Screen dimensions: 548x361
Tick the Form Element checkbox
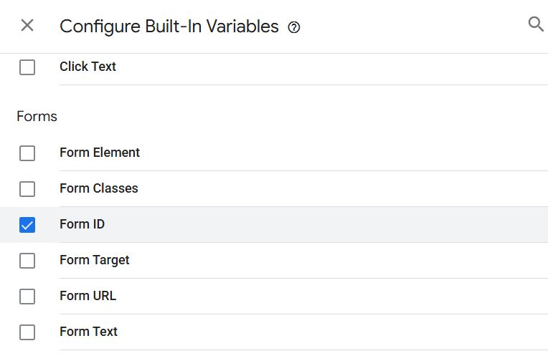[27, 153]
